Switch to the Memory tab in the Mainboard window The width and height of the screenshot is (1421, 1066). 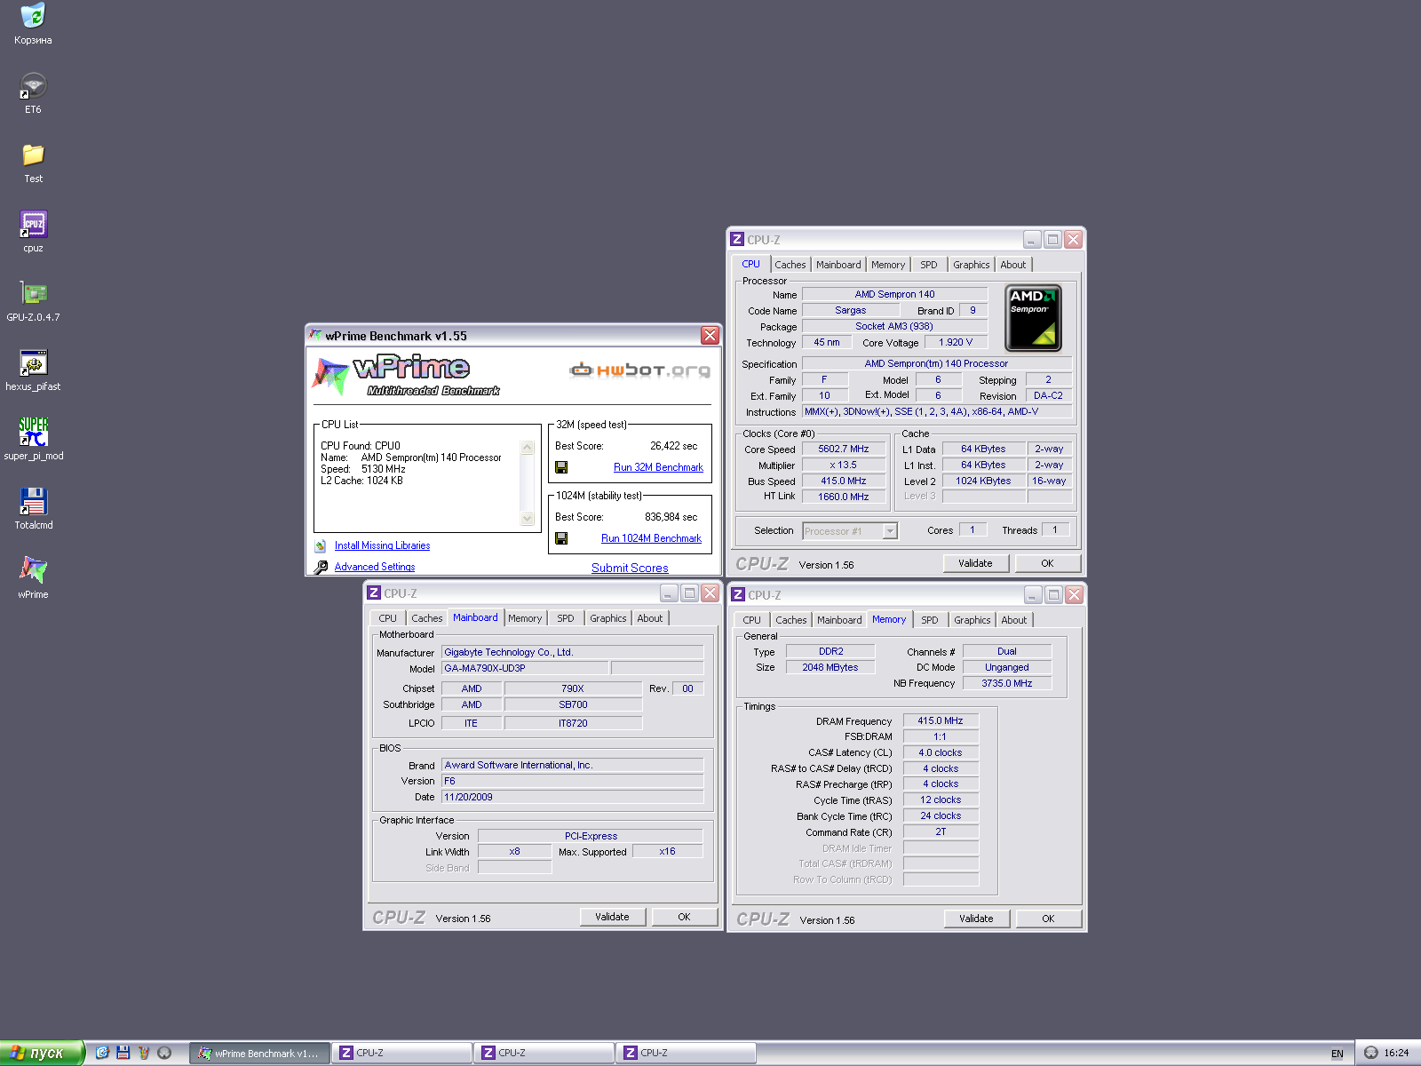click(x=525, y=618)
